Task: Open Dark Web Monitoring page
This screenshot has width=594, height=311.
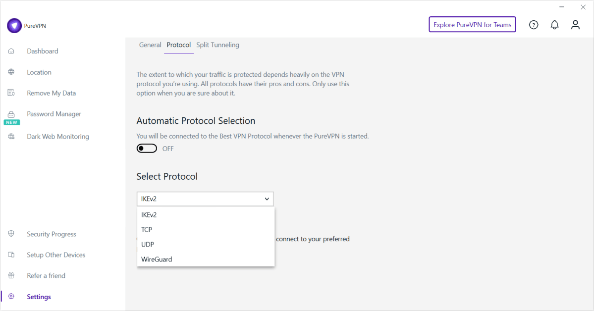Action: click(57, 136)
